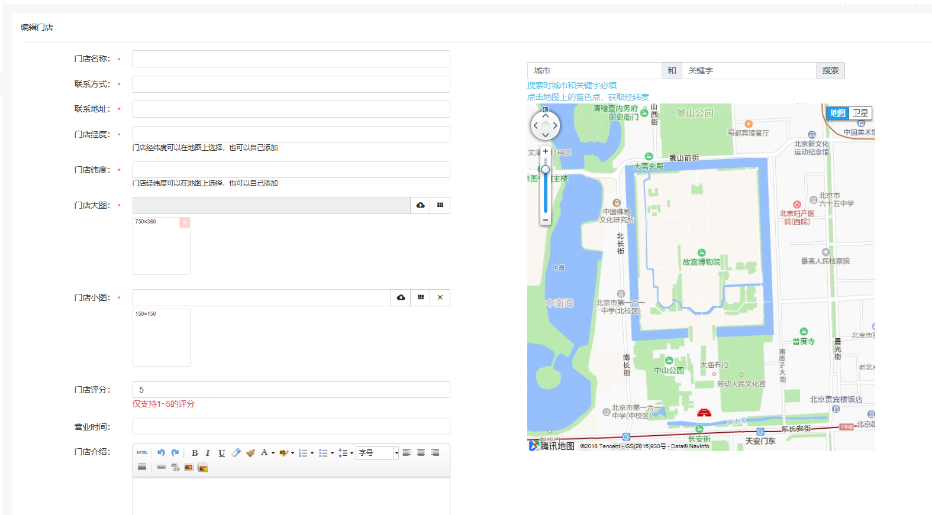Click the map zoom slider handle
The image size is (932, 515).
(x=545, y=170)
